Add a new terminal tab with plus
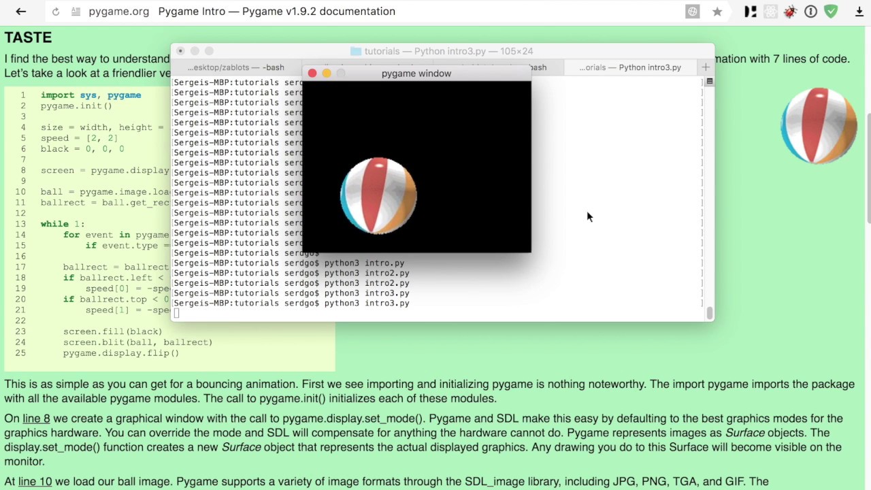Viewport: 871px width, 490px height. [706, 67]
